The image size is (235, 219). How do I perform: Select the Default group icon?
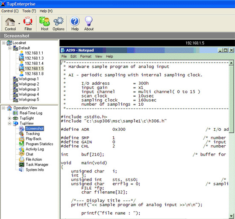pos(15,48)
